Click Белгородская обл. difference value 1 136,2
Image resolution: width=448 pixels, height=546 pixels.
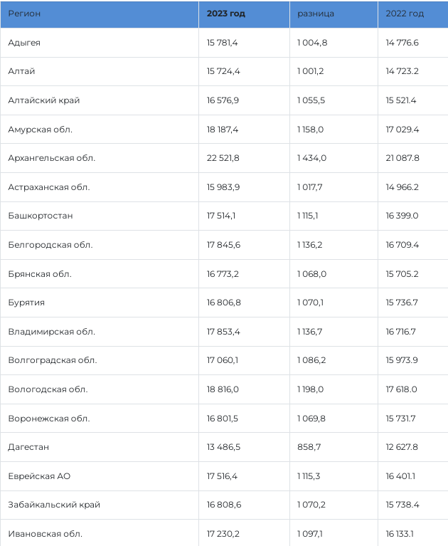pyautogui.click(x=310, y=245)
